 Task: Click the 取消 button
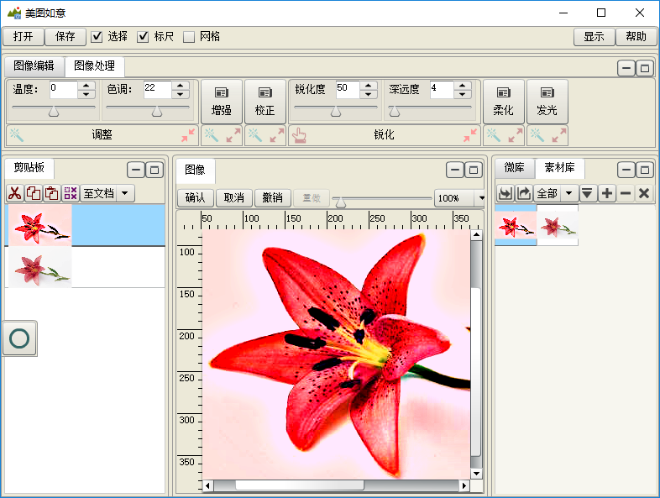[x=234, y=198]
